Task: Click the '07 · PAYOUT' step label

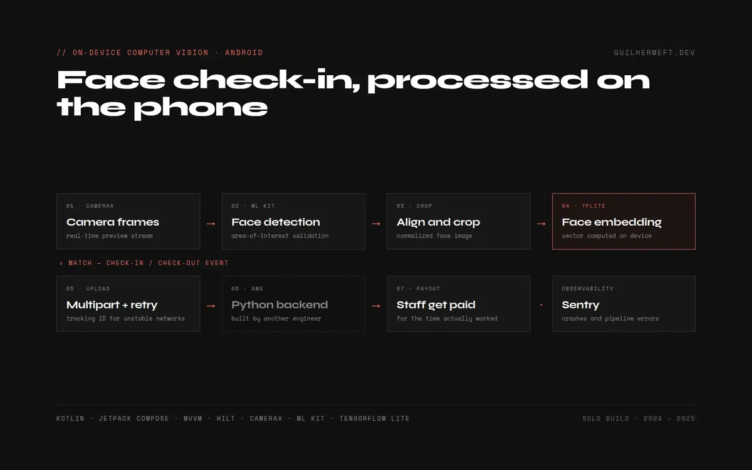Action: (x=419, y=289)
